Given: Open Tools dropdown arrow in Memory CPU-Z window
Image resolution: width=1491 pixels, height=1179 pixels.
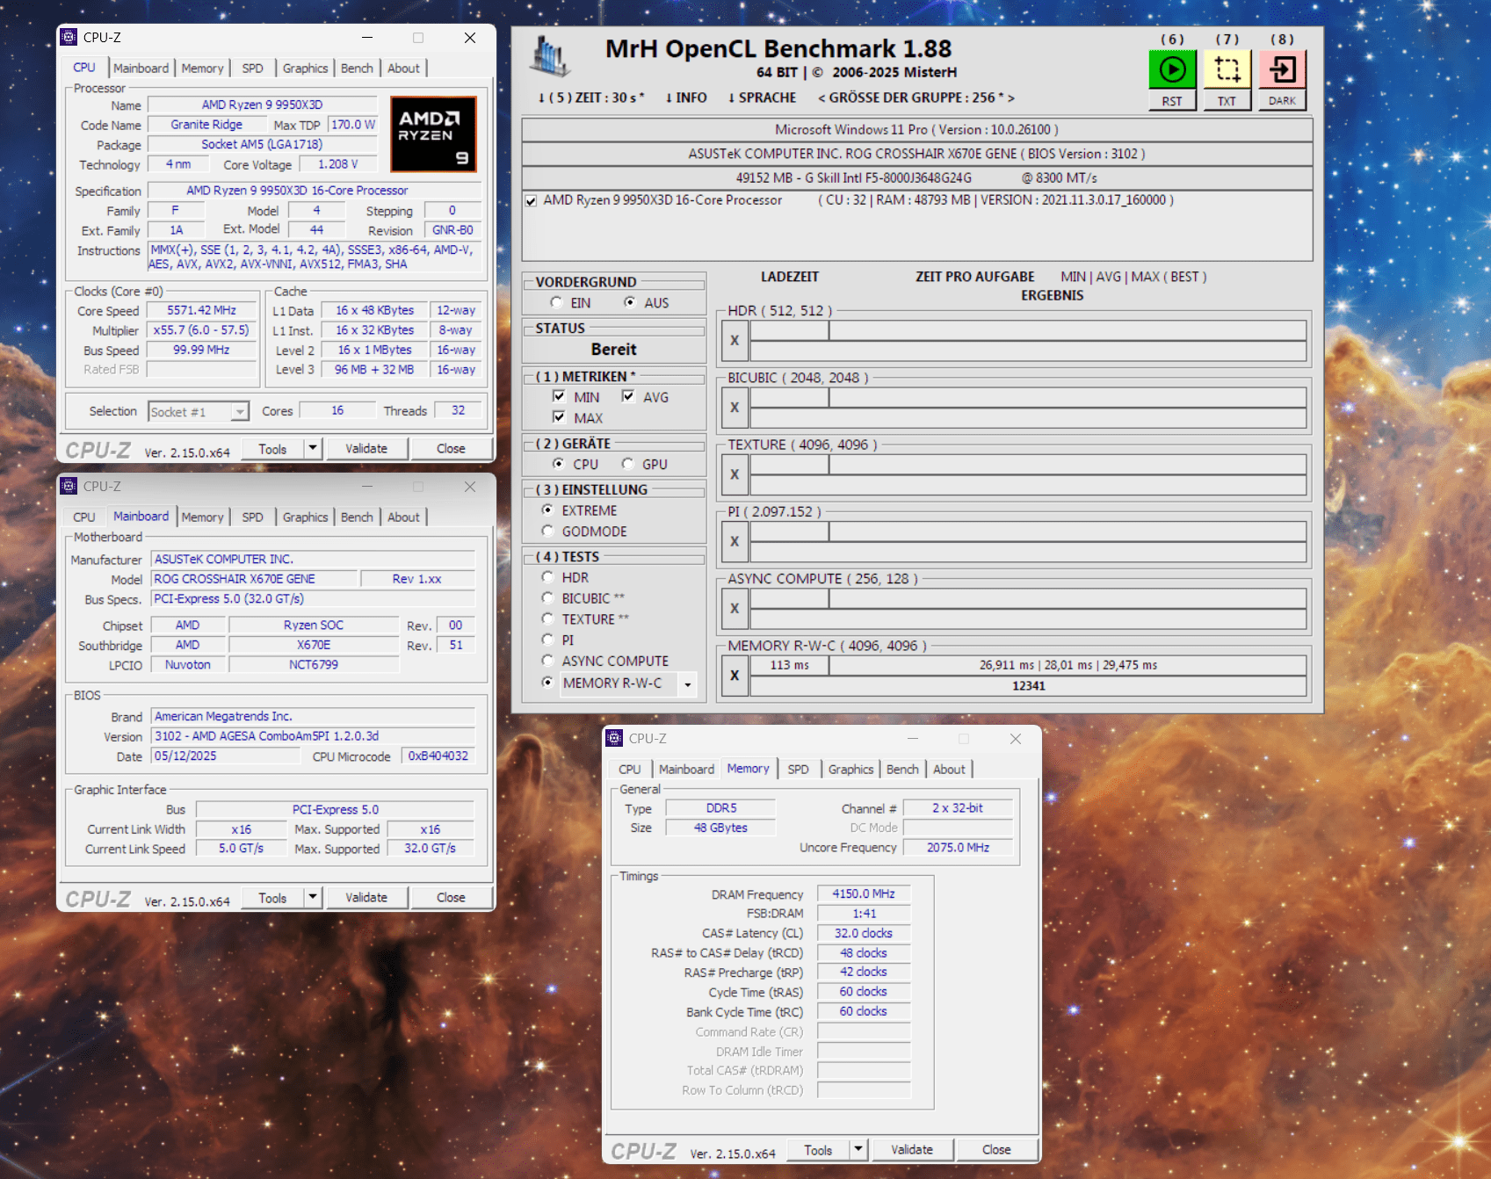Looking at the screenshot, I should [x=858, y=1149].
